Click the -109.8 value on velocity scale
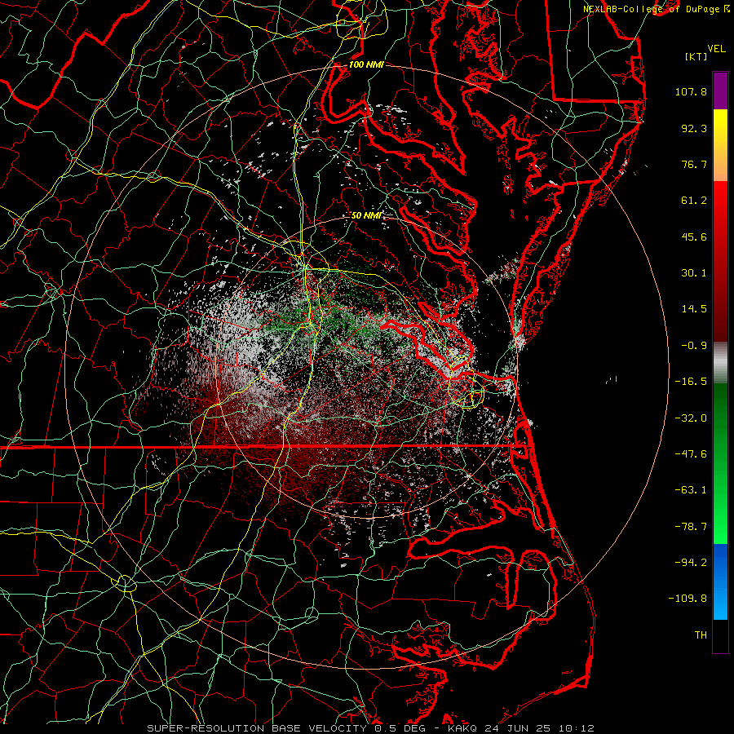The height and width of the screenshot is (734, 734). 688,599
